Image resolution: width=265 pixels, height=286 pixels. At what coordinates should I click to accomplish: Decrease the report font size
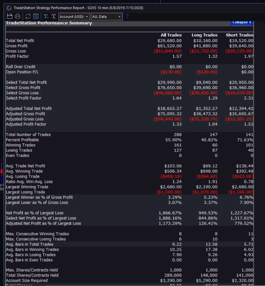click(46, 16)
